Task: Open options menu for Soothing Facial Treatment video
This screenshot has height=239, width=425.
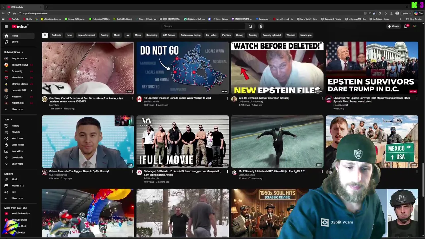Action: (x=133, y=98)
